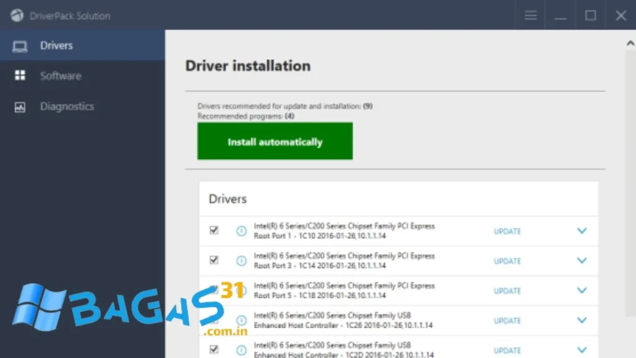
Task: Expand details for Root Port 1 - 1C10
Action: [581, 231]
